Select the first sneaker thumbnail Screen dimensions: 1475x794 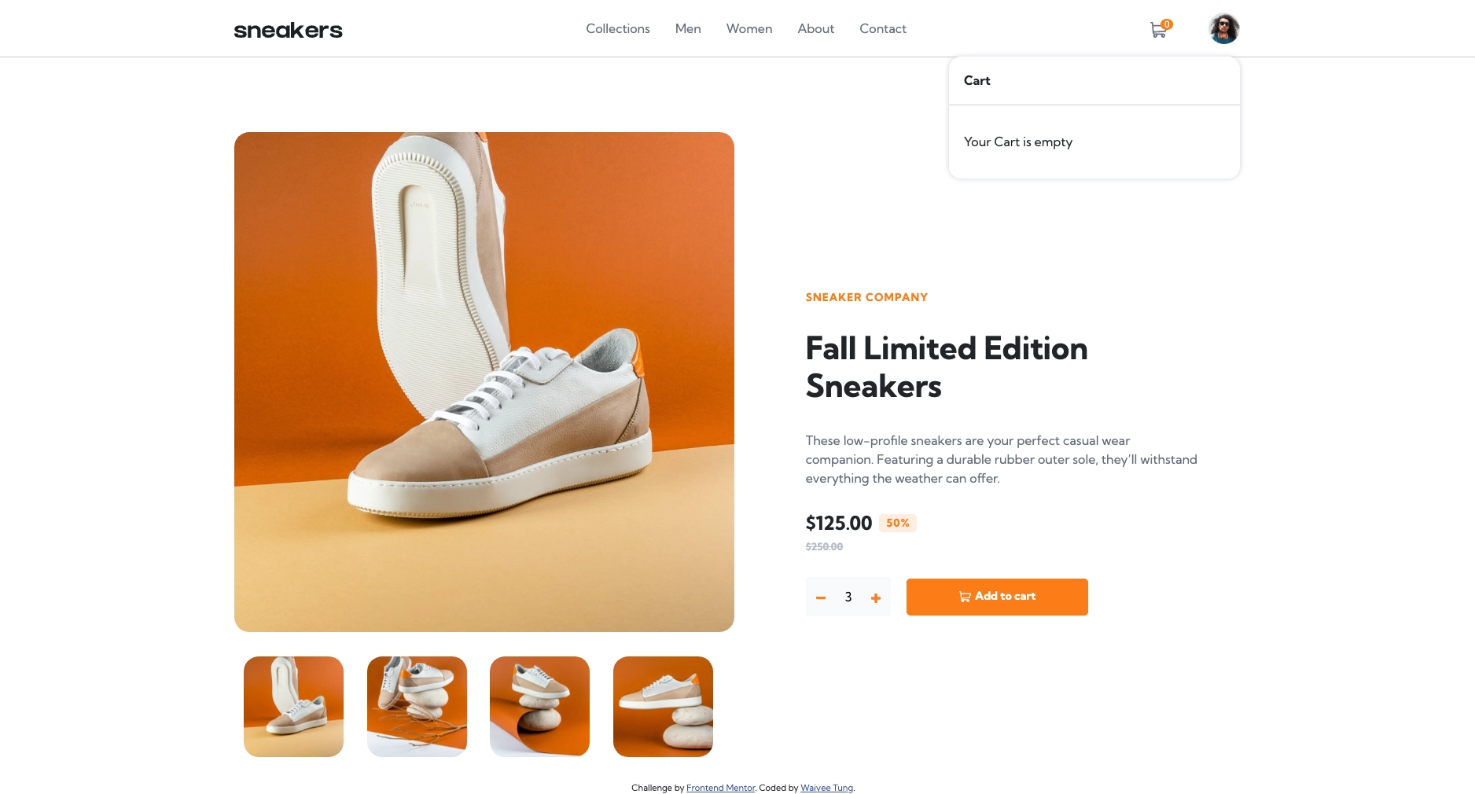[x=293, y=706]
